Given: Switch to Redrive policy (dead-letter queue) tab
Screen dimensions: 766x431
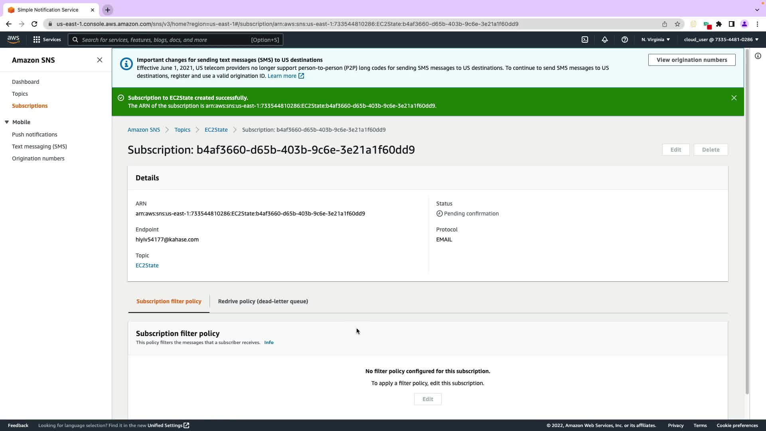Looking at the screenshot, I should coord(263,301).
